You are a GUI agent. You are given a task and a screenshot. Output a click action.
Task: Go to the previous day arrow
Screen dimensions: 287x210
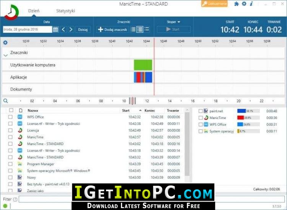point(63,29)
